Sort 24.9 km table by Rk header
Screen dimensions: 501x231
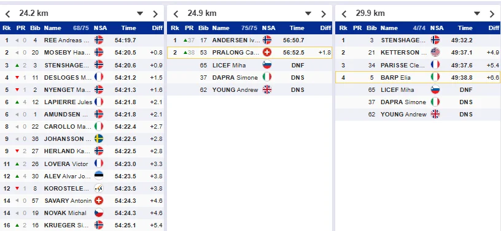click(175, 28)
